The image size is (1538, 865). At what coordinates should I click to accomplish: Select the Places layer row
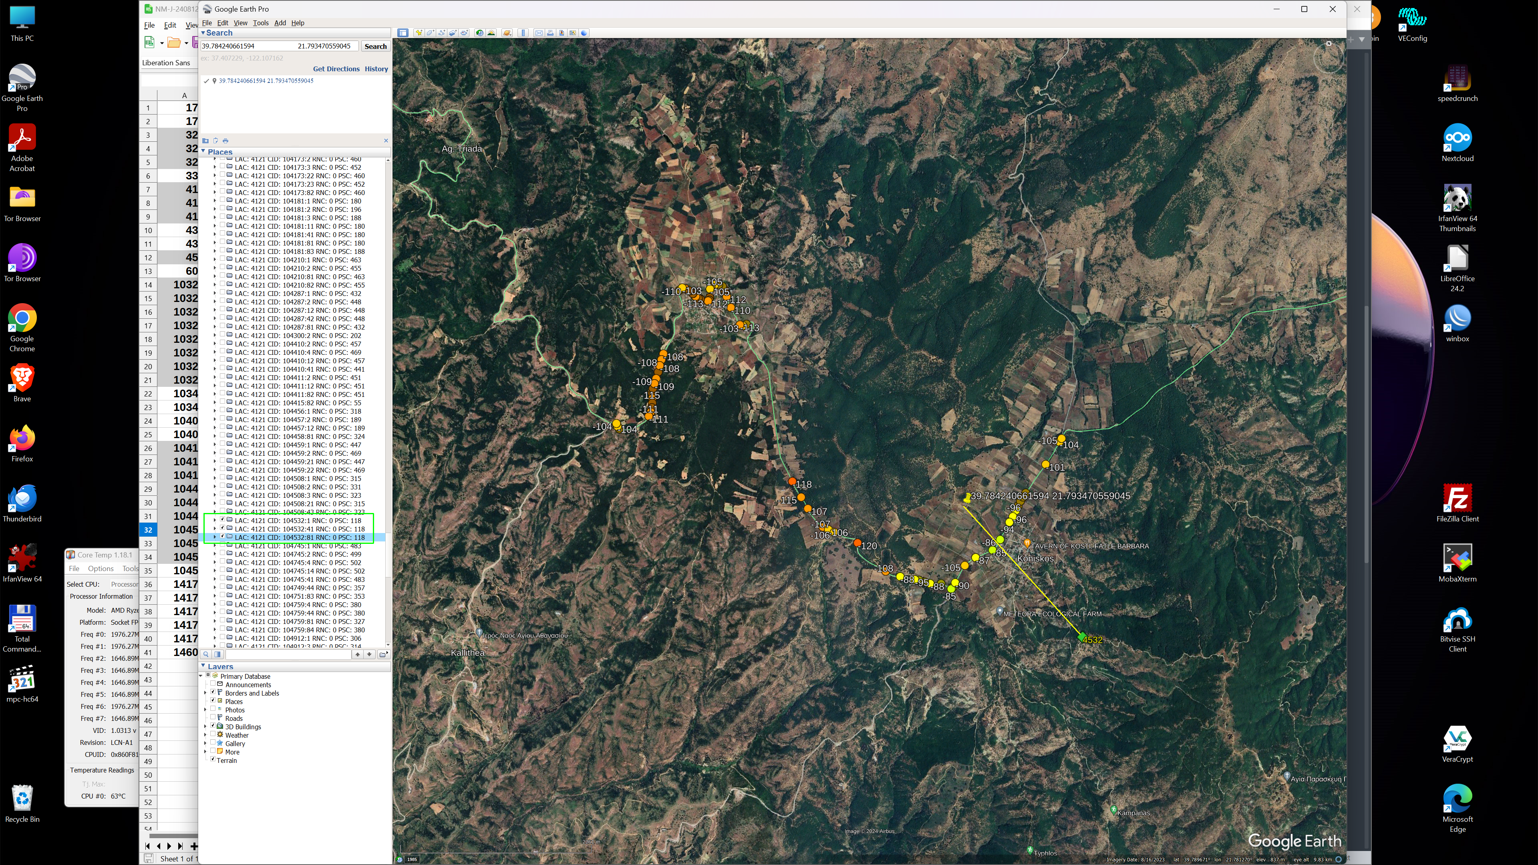[234, 702]
